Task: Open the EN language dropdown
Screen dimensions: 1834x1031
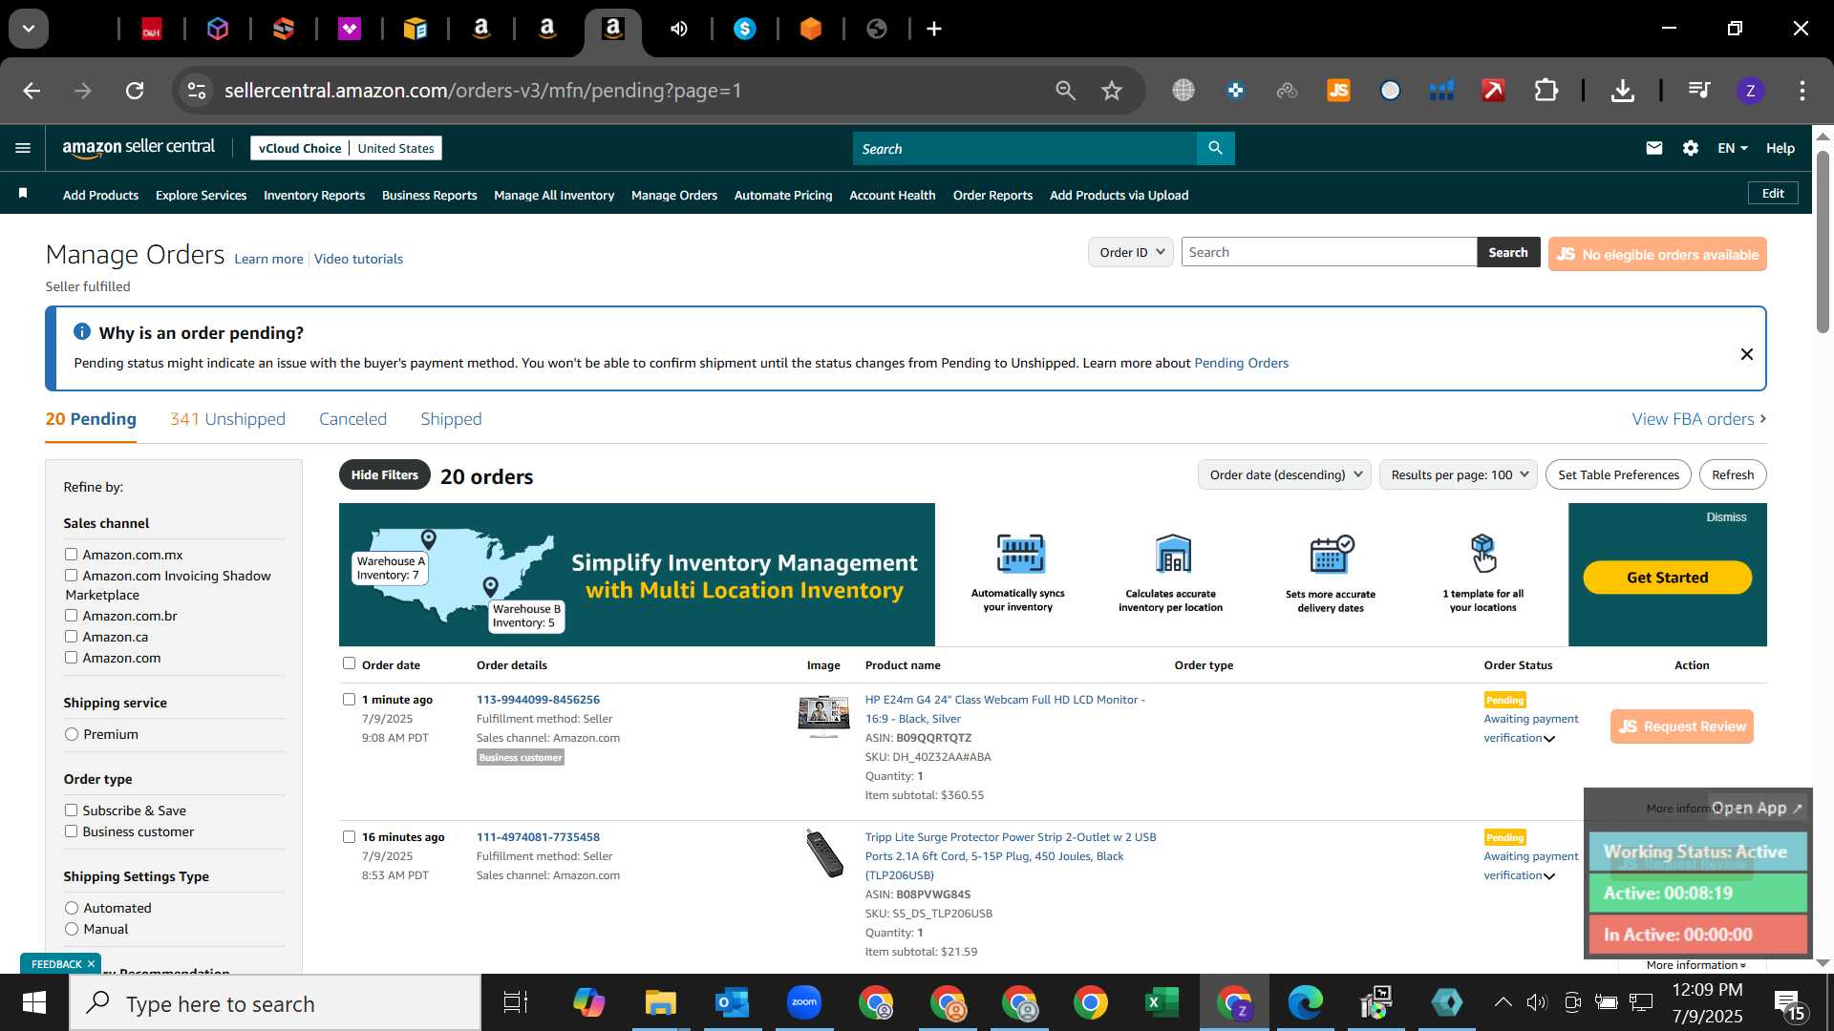Action: tap(1733, 148)
